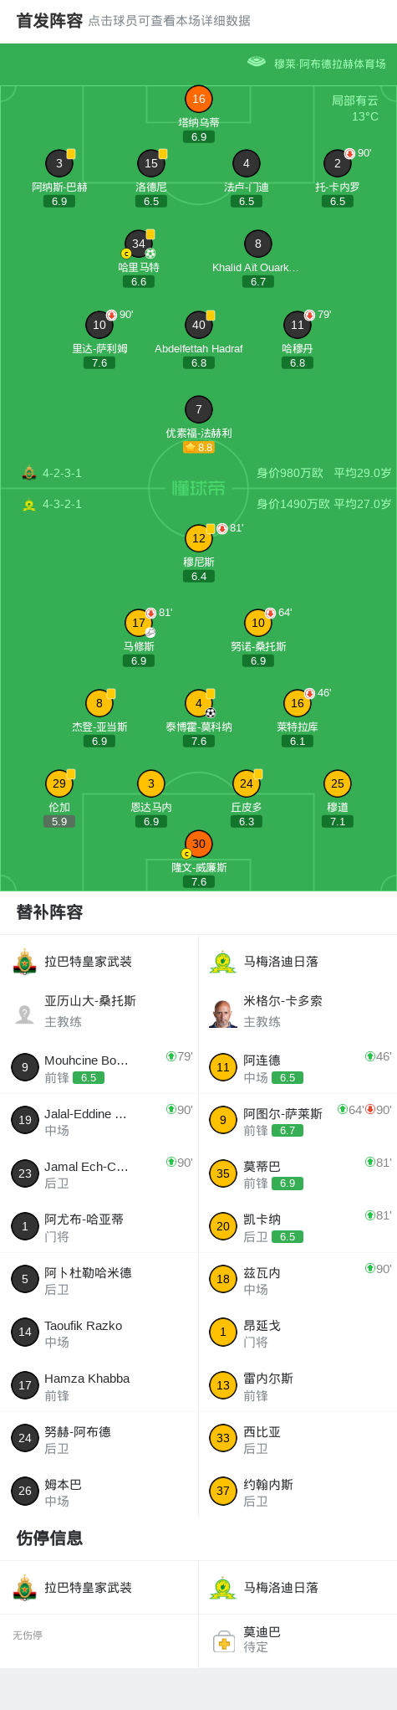The image size is (397, 1710).
Task: Open stadium name 穆莱·阿布德拉赫体育场
Action: (330, 64)
